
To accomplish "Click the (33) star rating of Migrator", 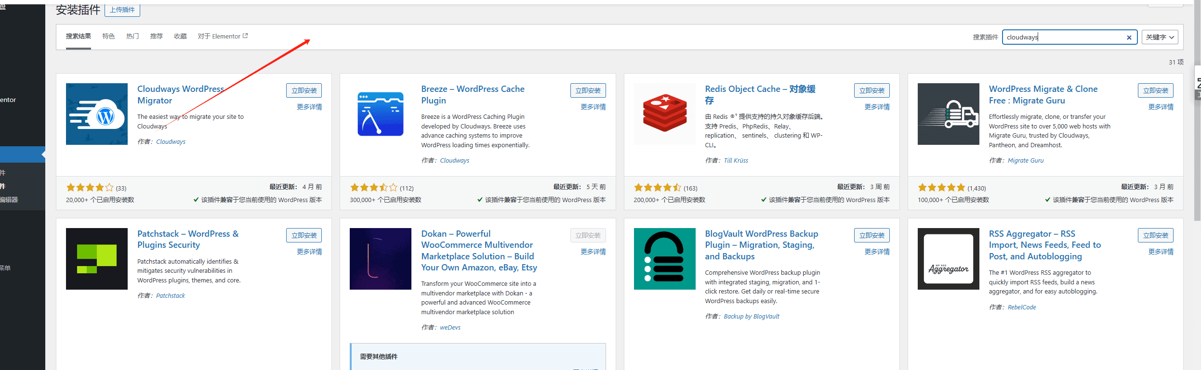I will pyautogui.click(x=96, y=188).
